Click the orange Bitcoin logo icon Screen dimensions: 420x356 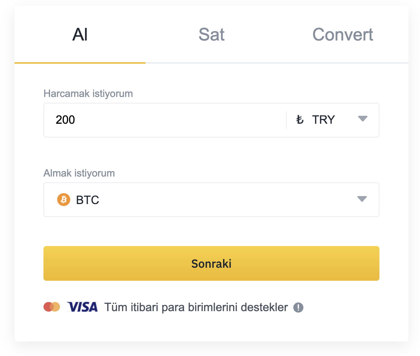tap(64, 200)
